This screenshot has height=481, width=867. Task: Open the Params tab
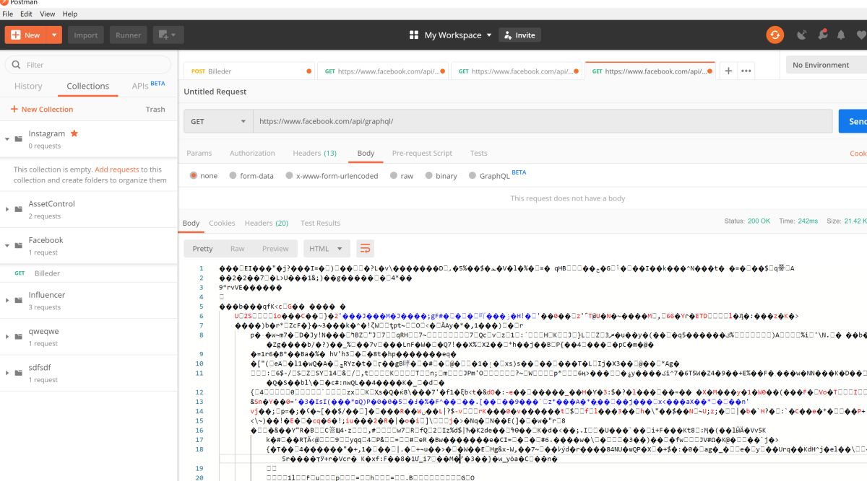pos(199,153)
